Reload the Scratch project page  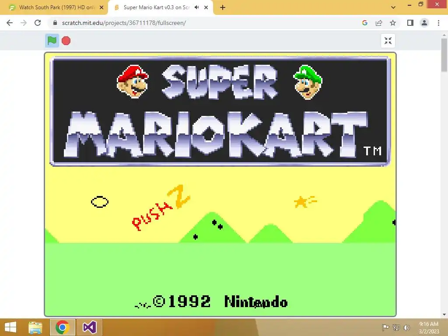click(x=38, y=23)
